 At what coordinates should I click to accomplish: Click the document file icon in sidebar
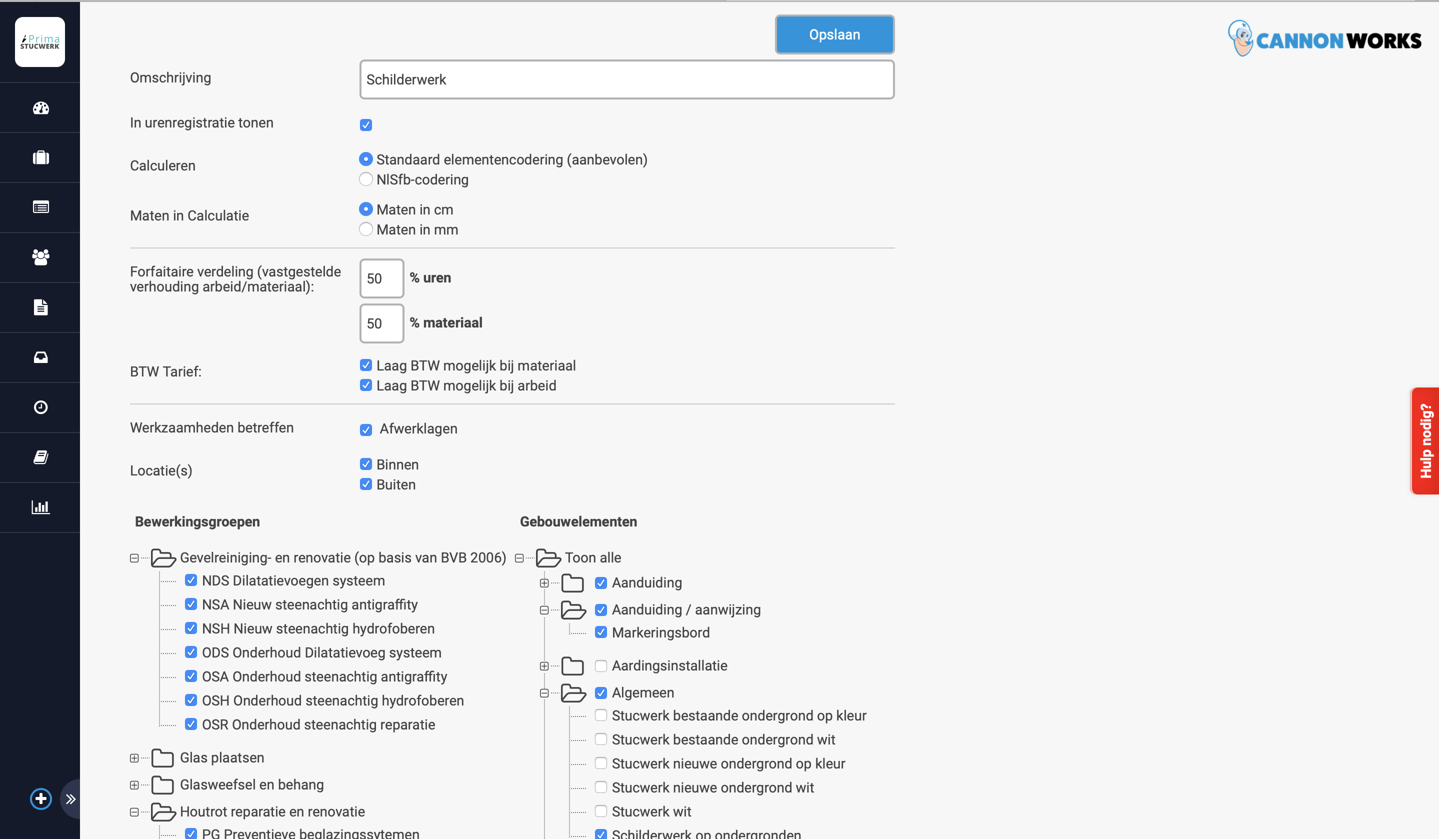pos(40,307)
